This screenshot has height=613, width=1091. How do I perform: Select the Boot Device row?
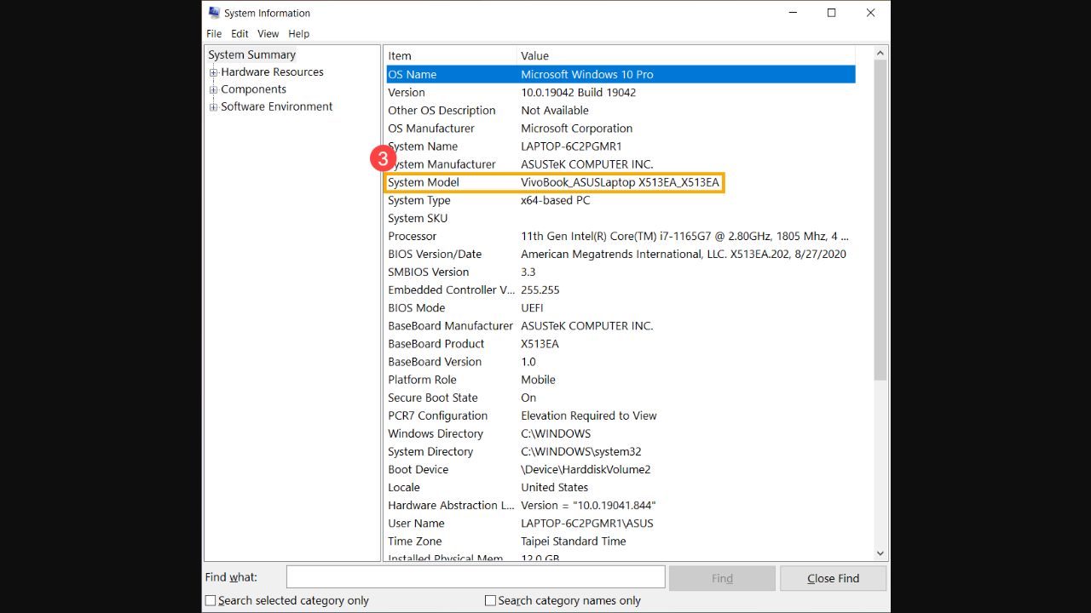click(621, 468)
